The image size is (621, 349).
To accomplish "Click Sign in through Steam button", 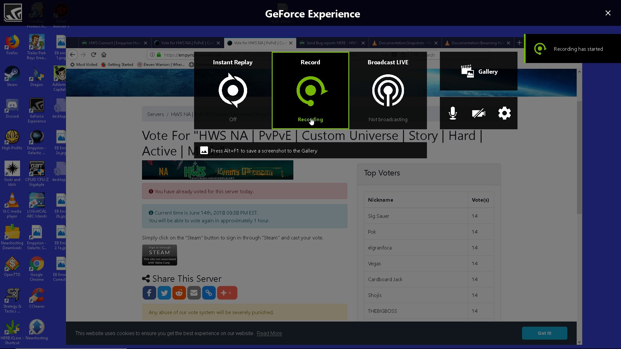I will pyautogui.click(x=159, y=255).
